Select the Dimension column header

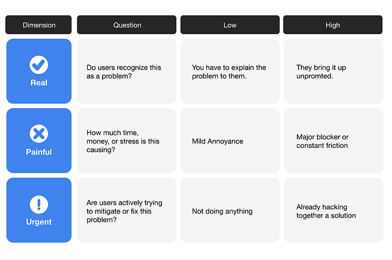(x=39, y=25)
